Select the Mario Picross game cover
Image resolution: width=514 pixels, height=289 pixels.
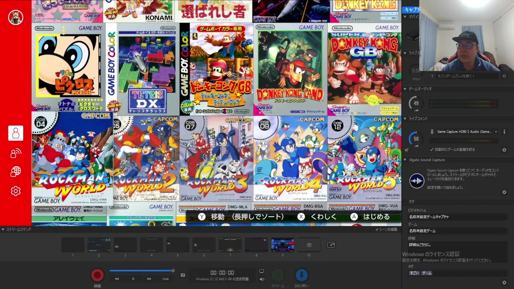tap(69, 67)
